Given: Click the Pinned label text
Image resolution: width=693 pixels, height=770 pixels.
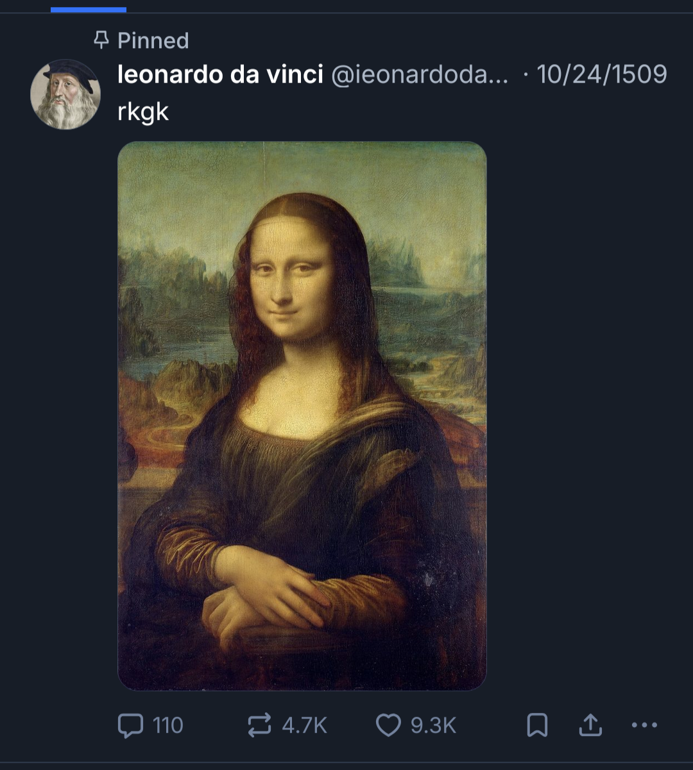Looking at the screenshot, I should tap(153, 41).
